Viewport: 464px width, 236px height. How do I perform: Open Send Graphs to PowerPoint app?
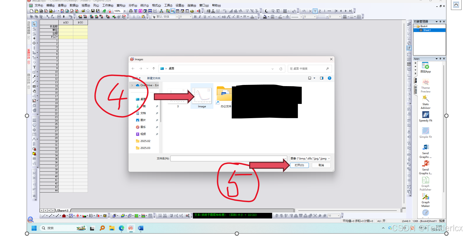coord(426,167)
